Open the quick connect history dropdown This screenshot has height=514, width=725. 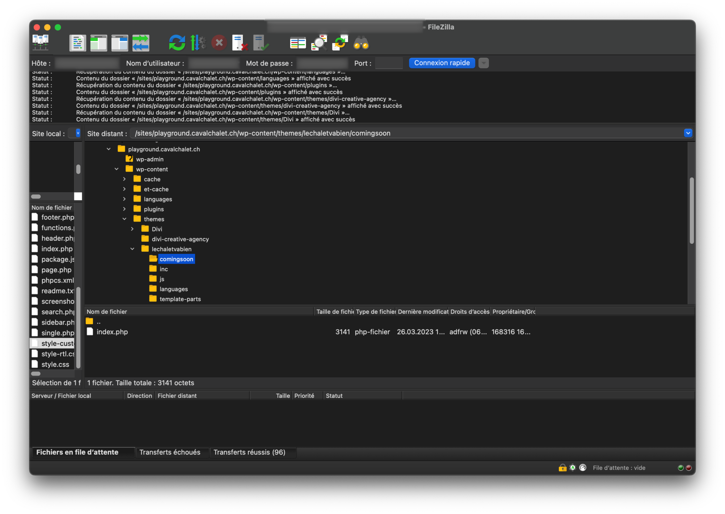coord(483,63)
